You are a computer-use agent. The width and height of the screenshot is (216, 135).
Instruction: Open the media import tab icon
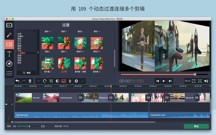(9, 25)
